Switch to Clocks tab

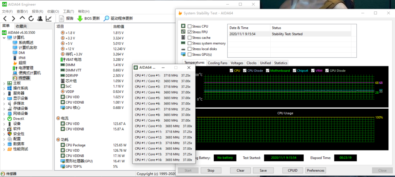click(x=252, y=63)
